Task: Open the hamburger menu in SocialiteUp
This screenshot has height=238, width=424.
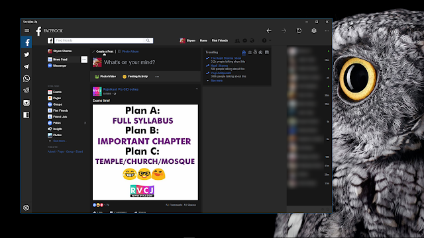Action: tap(26, 30)
